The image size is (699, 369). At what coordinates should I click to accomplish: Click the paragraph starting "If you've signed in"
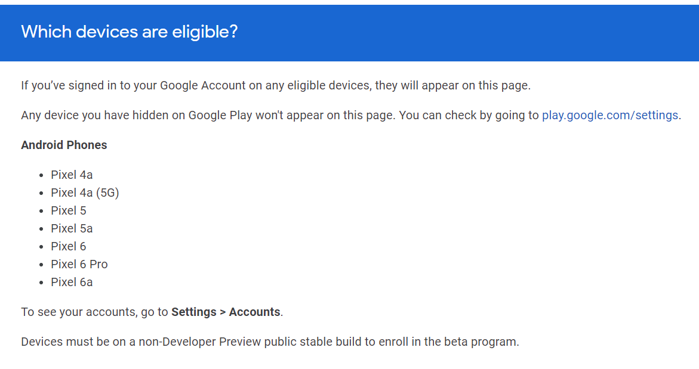pyautogui.click(x=275, y=85)
